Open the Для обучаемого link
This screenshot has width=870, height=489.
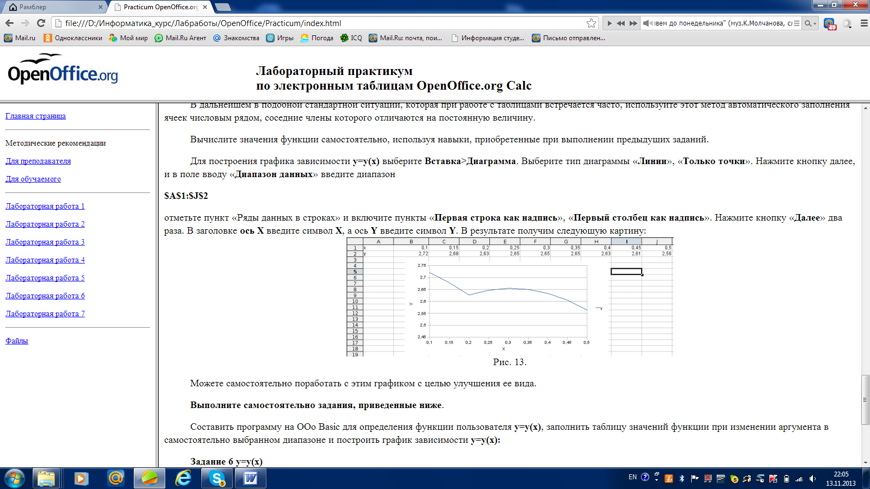(33, 179)
